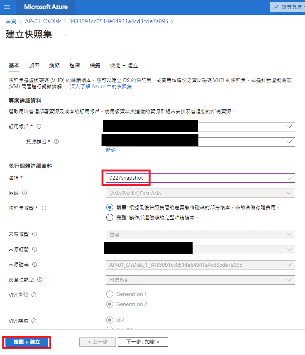Click info icon next to 資源群組
Viewport: 305px width, 355px height.
(56, 142)
